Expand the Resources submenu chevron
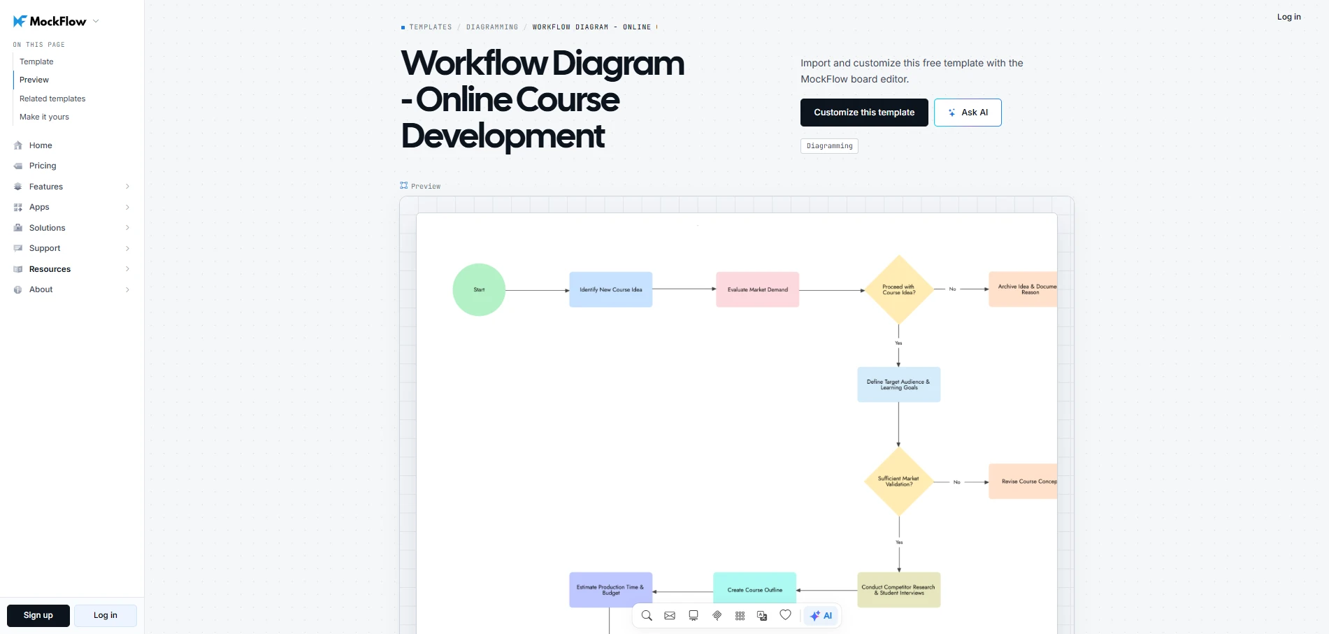Image resolution: width=1329 pixels, height=634 pixels. 127,269
